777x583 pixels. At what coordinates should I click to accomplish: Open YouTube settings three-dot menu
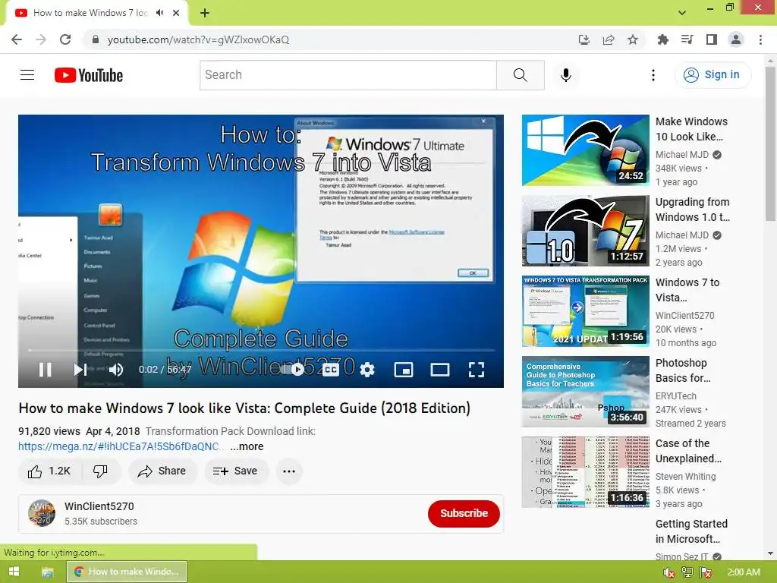coord(653,75)
